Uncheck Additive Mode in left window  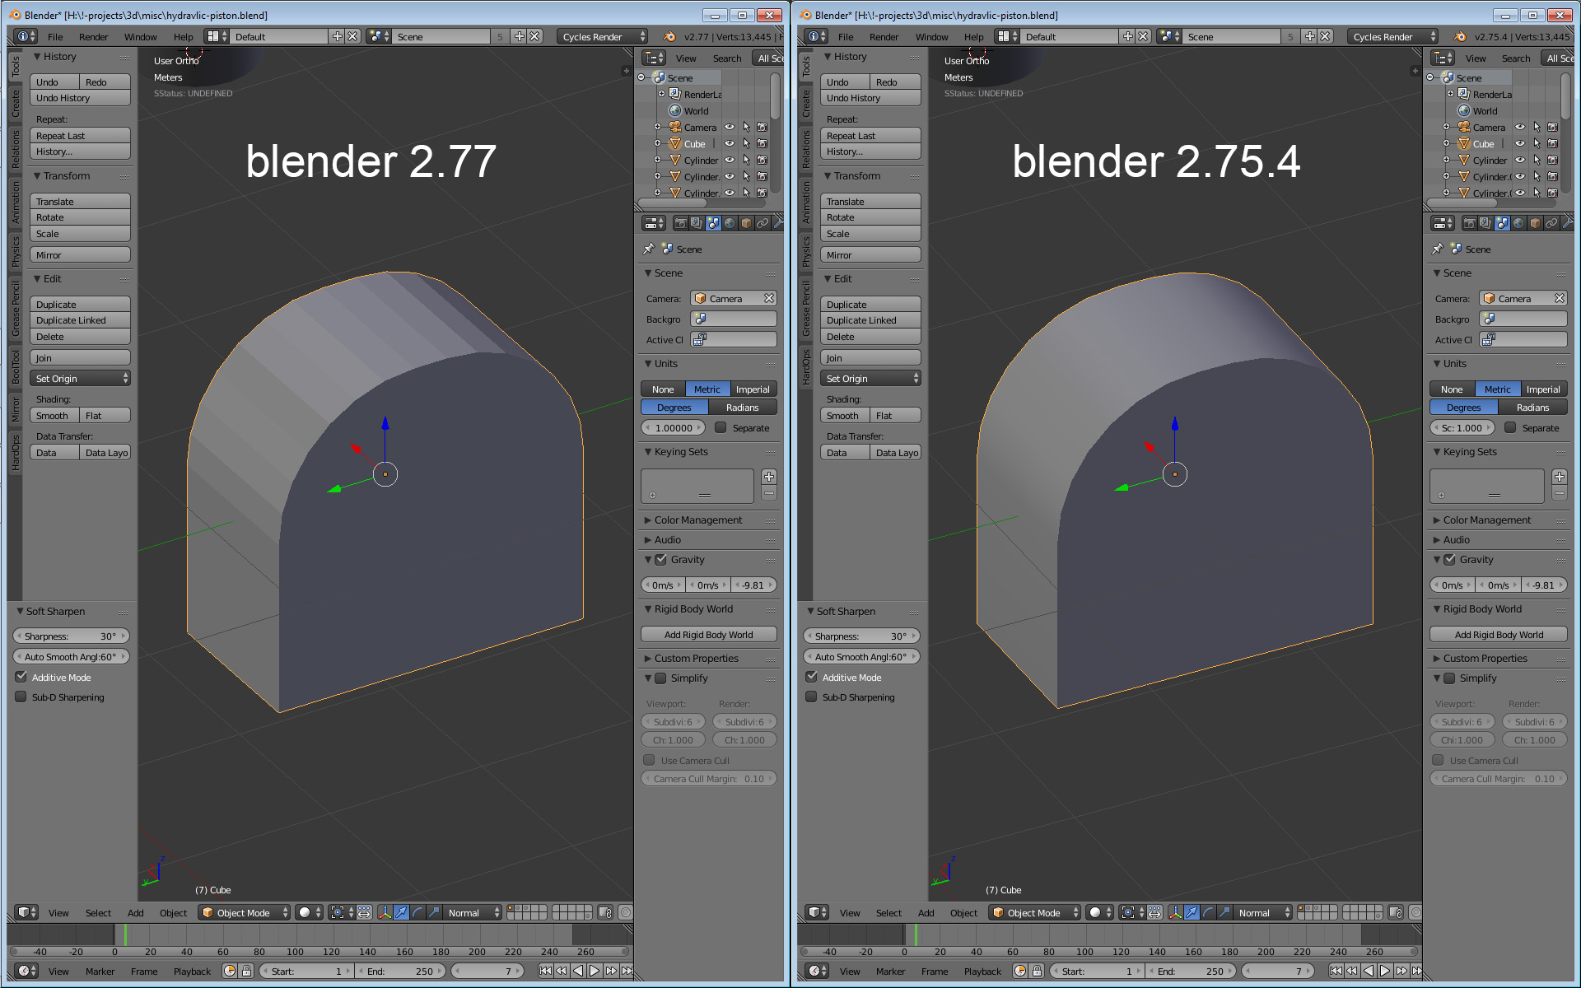(21, 677)
